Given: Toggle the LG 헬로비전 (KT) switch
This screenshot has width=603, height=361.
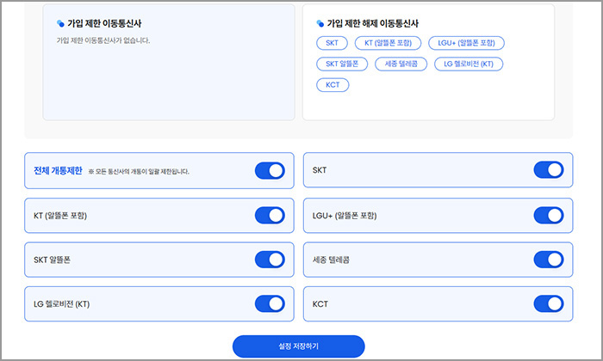Looking at the screenshot, I should tap(270, 303).
